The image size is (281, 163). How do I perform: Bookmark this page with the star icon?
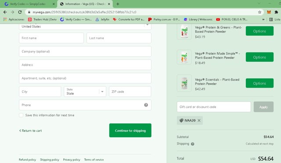pyautogui.click(x=259, y=12)
